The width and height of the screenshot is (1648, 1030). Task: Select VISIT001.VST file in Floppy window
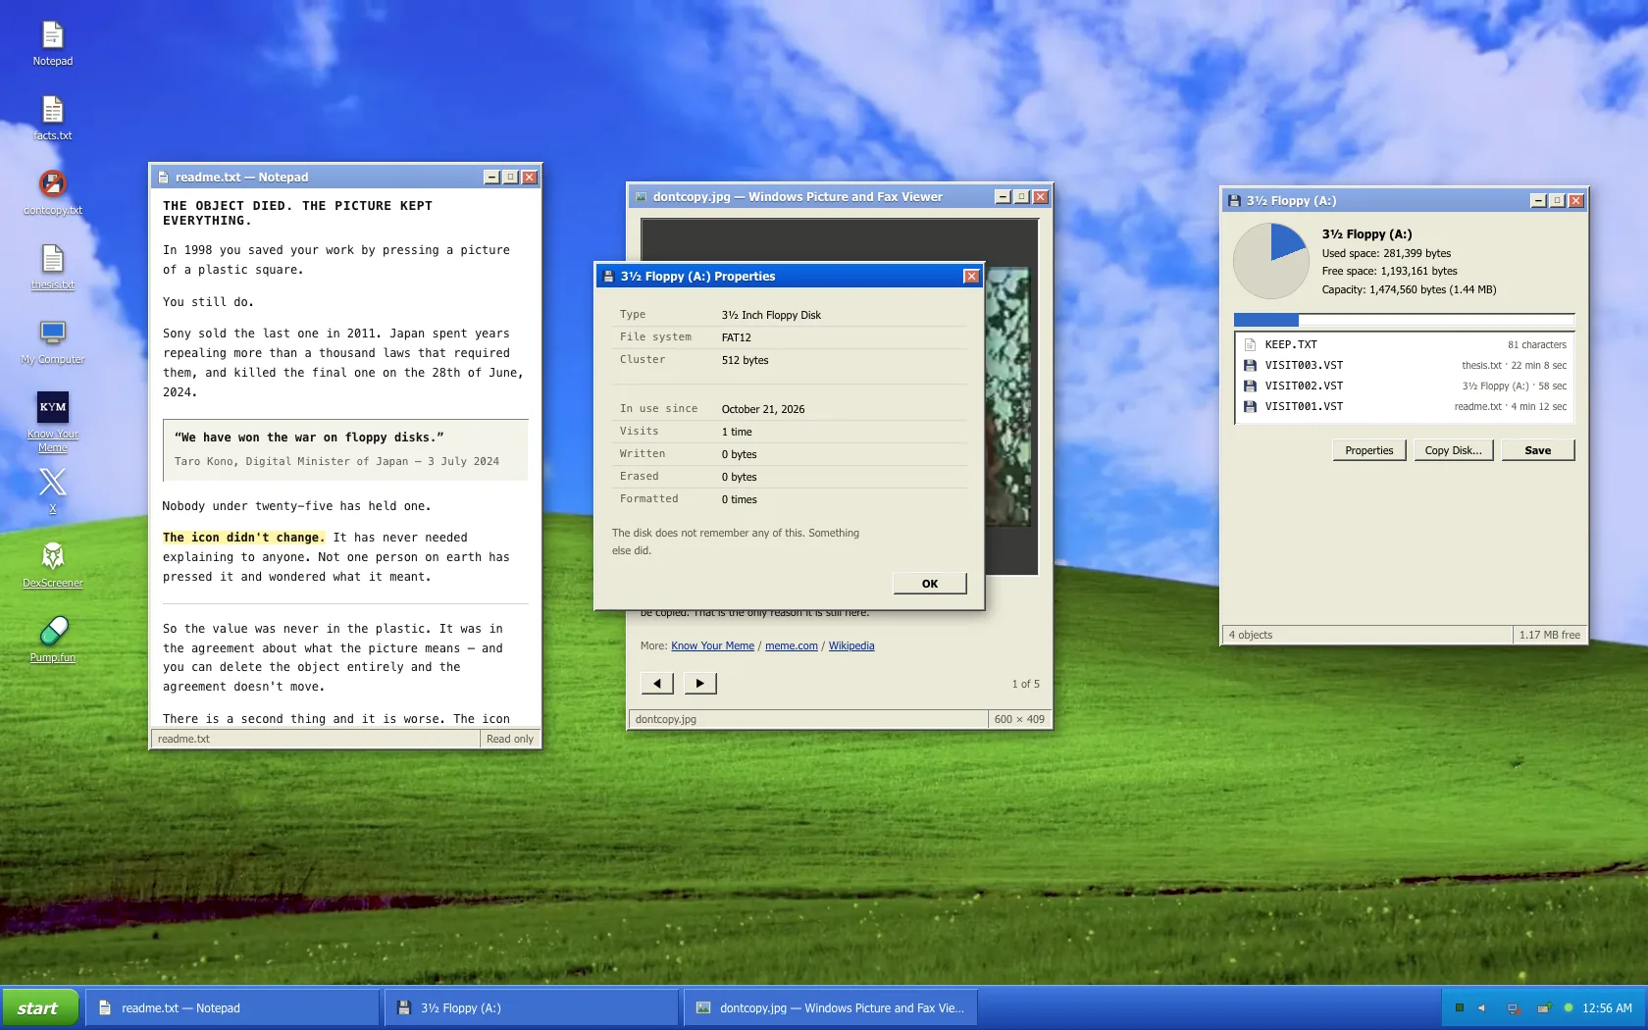1405,406
